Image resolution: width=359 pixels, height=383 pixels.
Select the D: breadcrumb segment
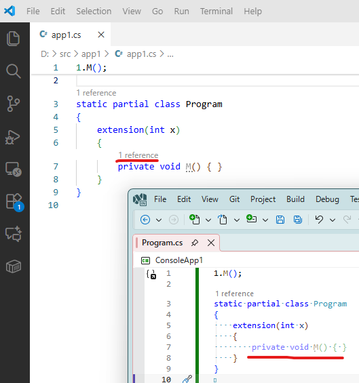pyautogui.click(x=45, y=54)
